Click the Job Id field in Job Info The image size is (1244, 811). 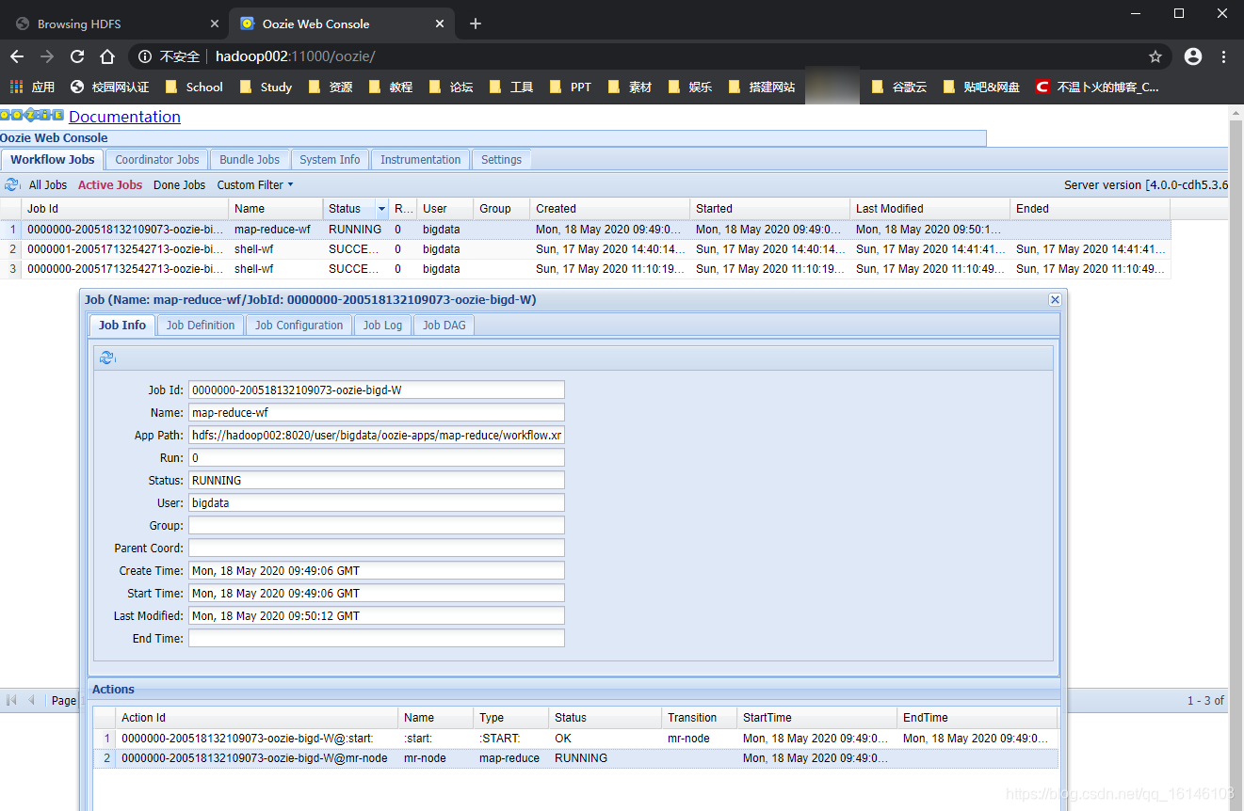[x=377, y=390]
